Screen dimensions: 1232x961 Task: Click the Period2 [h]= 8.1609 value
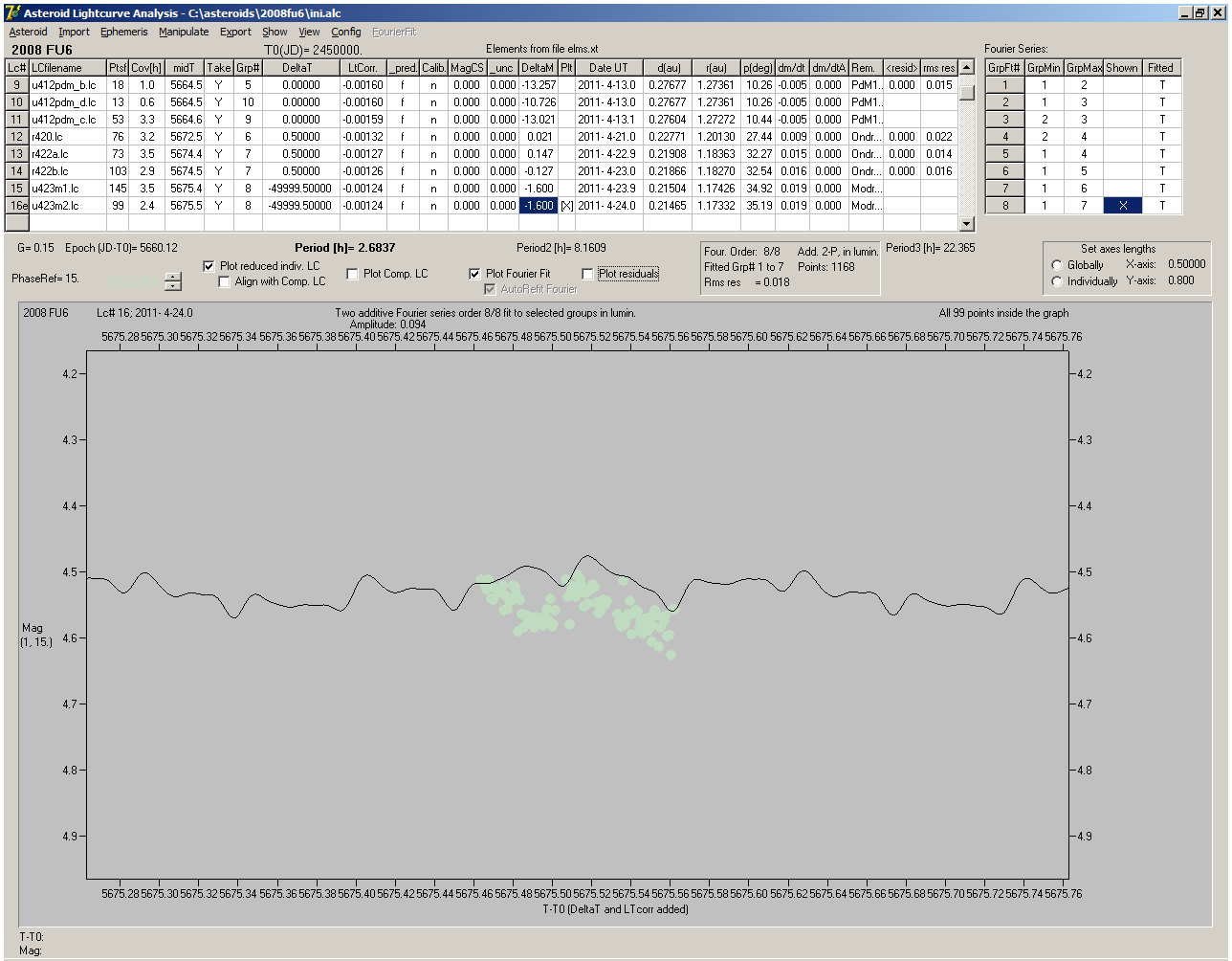click(x=561, y=248)
